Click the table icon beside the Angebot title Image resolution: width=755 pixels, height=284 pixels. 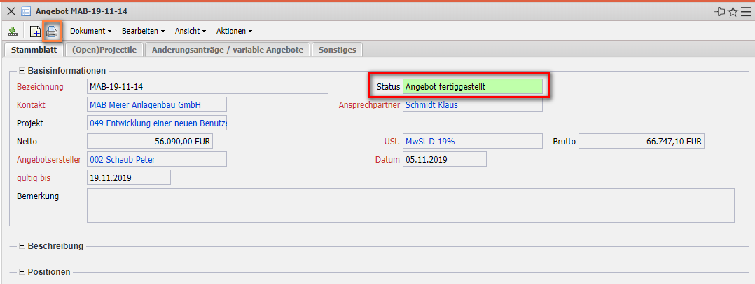click(x=26, y=11)
